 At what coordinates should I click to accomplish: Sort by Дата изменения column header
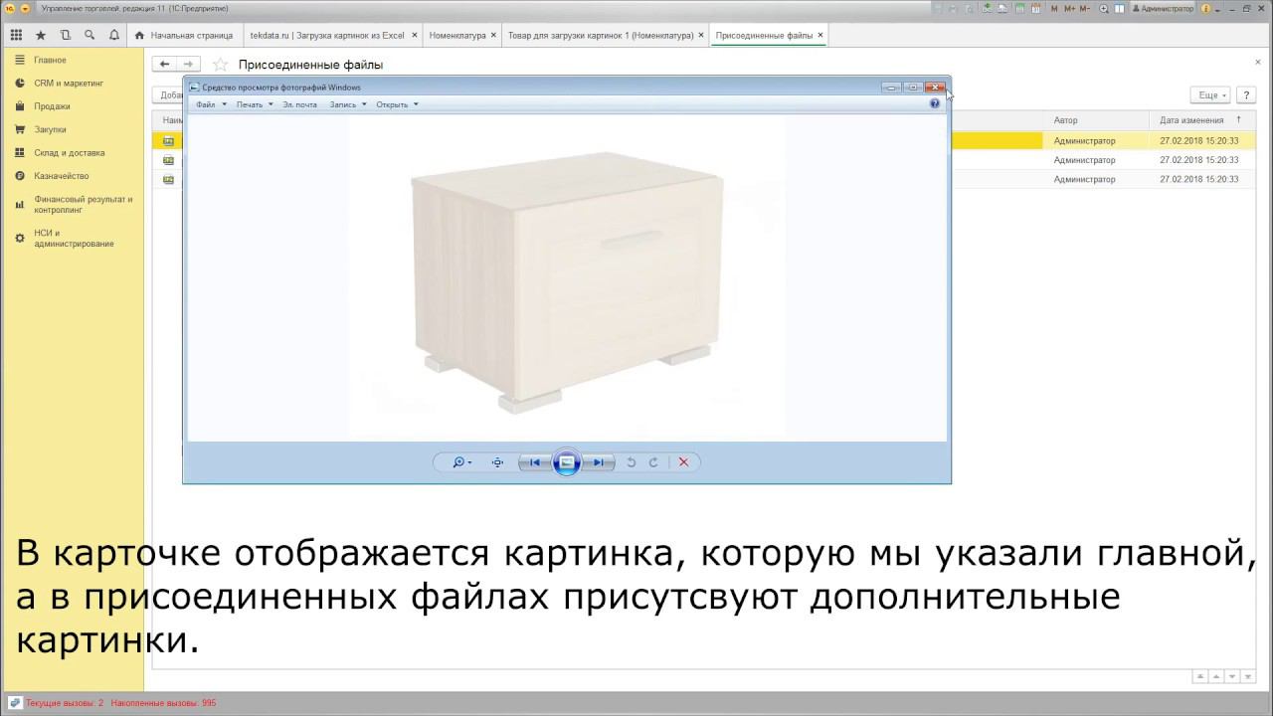point(1200,120)
